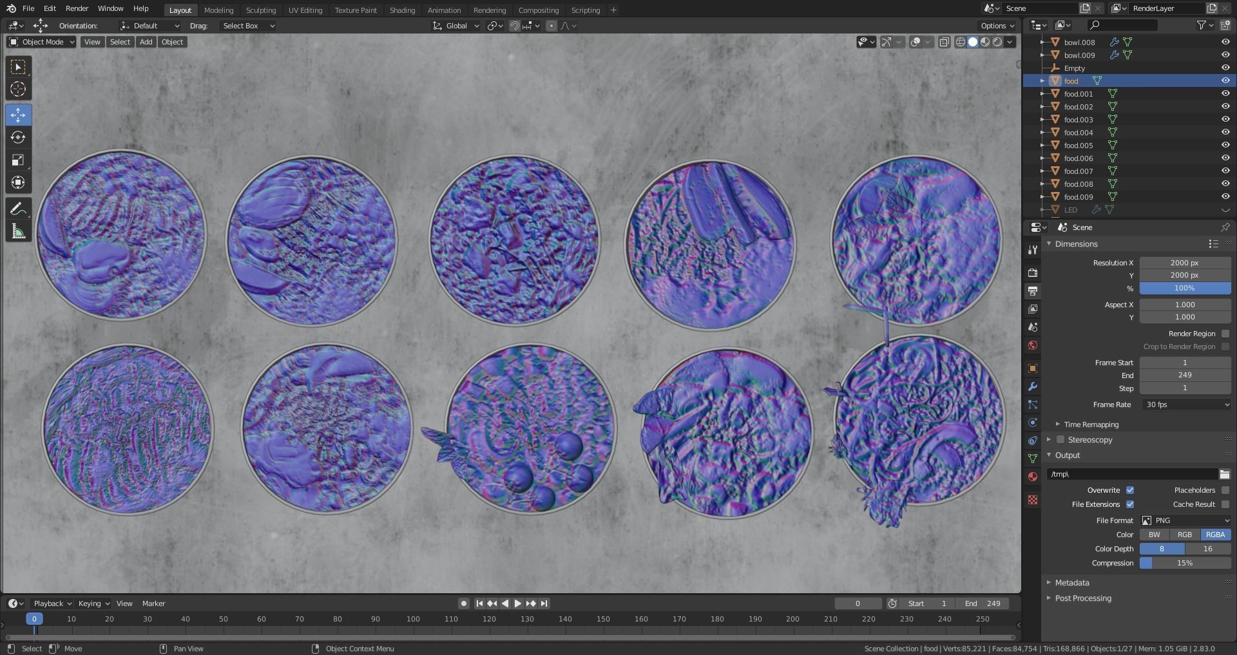The width and height of the screenshot is (1237, 655).
Task: Open the Scene properties tab
Action: pos(1033,327)
